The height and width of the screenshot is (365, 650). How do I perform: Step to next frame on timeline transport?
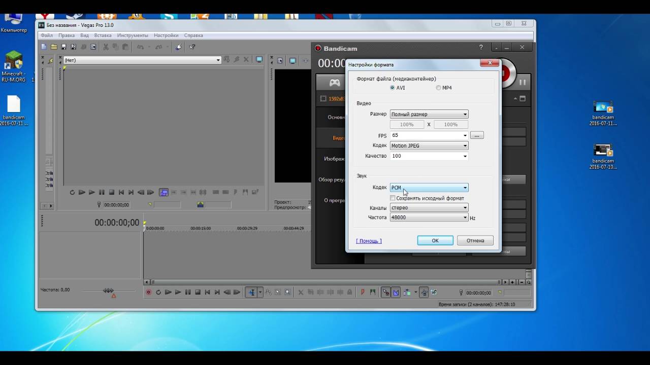point(237,292)
